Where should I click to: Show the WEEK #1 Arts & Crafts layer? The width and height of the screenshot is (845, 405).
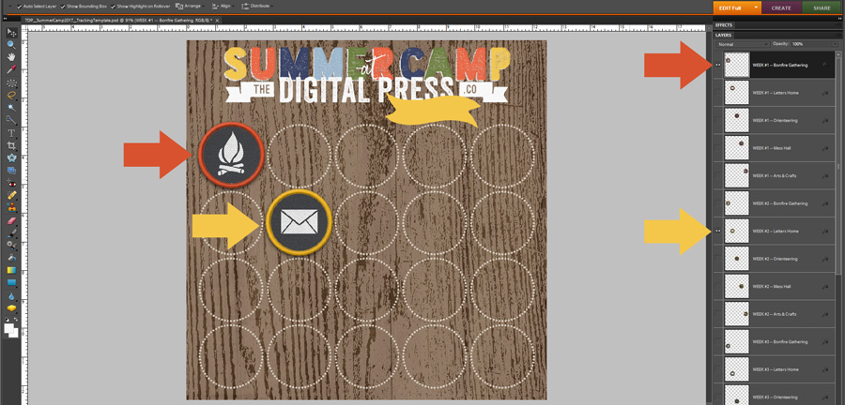717,176
